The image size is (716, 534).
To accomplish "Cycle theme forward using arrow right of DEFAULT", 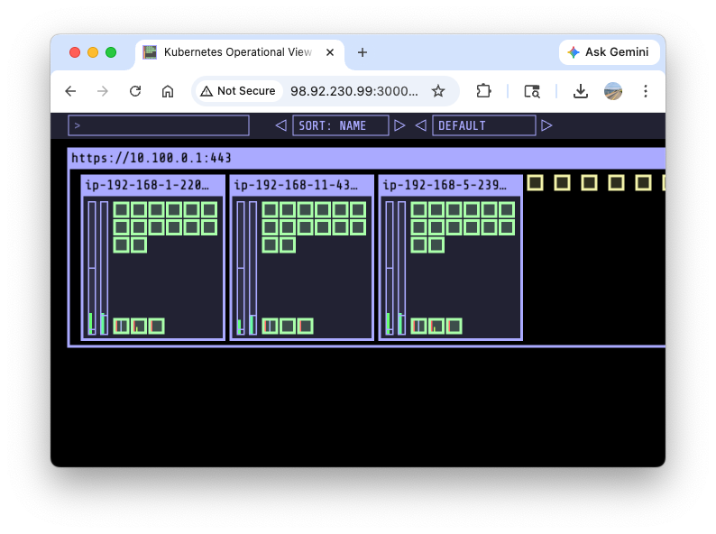I will click(546, 125).
